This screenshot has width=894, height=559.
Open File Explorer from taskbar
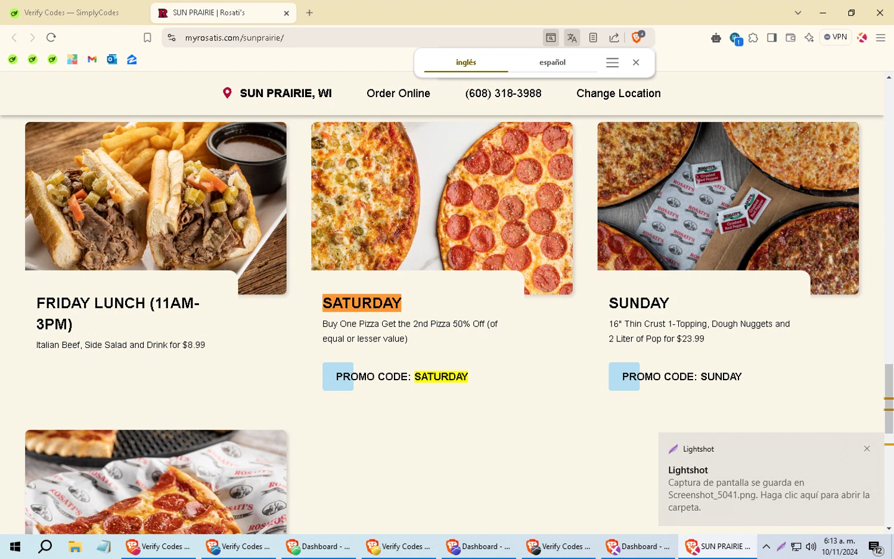pyautogui.click(x=74, y=546)
